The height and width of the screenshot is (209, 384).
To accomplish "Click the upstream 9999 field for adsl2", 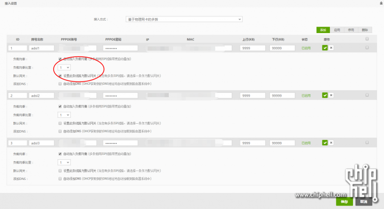I will pyautogui.click(x=253, y=96).
